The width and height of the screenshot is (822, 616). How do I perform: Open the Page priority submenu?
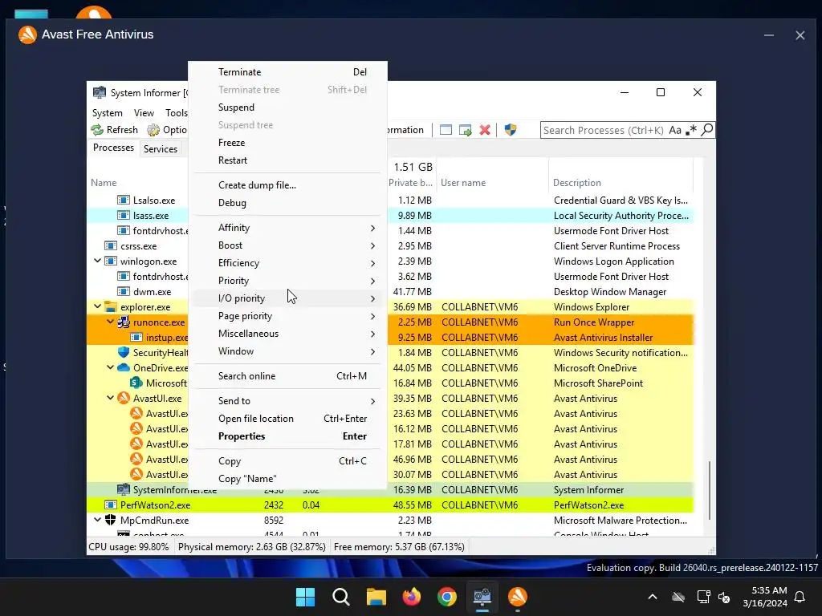coord(288,316)
